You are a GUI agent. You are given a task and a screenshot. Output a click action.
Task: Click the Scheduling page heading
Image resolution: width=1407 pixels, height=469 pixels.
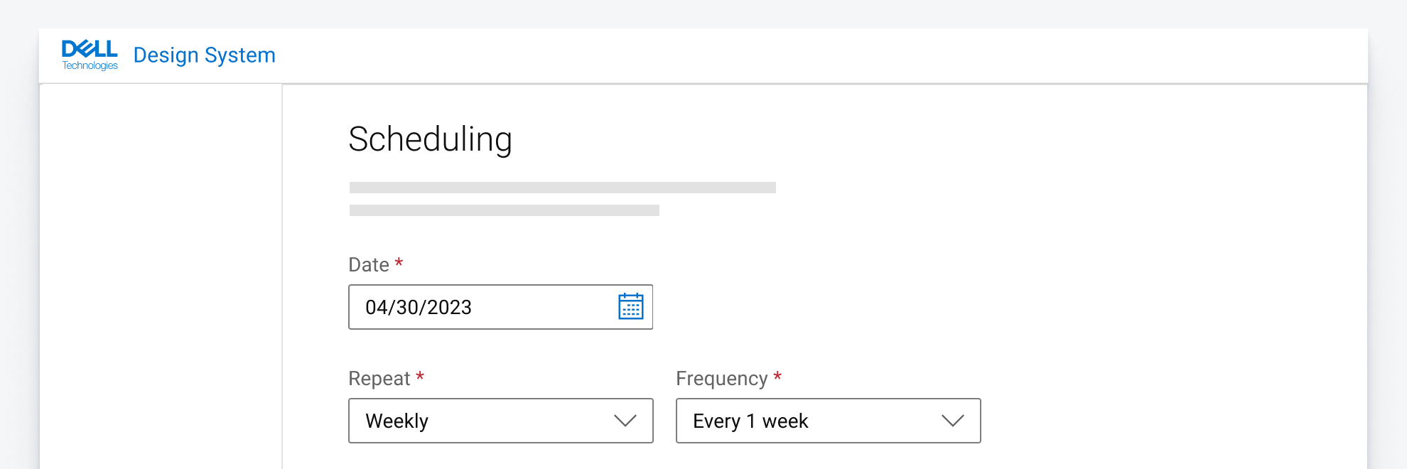coord(430,139)
